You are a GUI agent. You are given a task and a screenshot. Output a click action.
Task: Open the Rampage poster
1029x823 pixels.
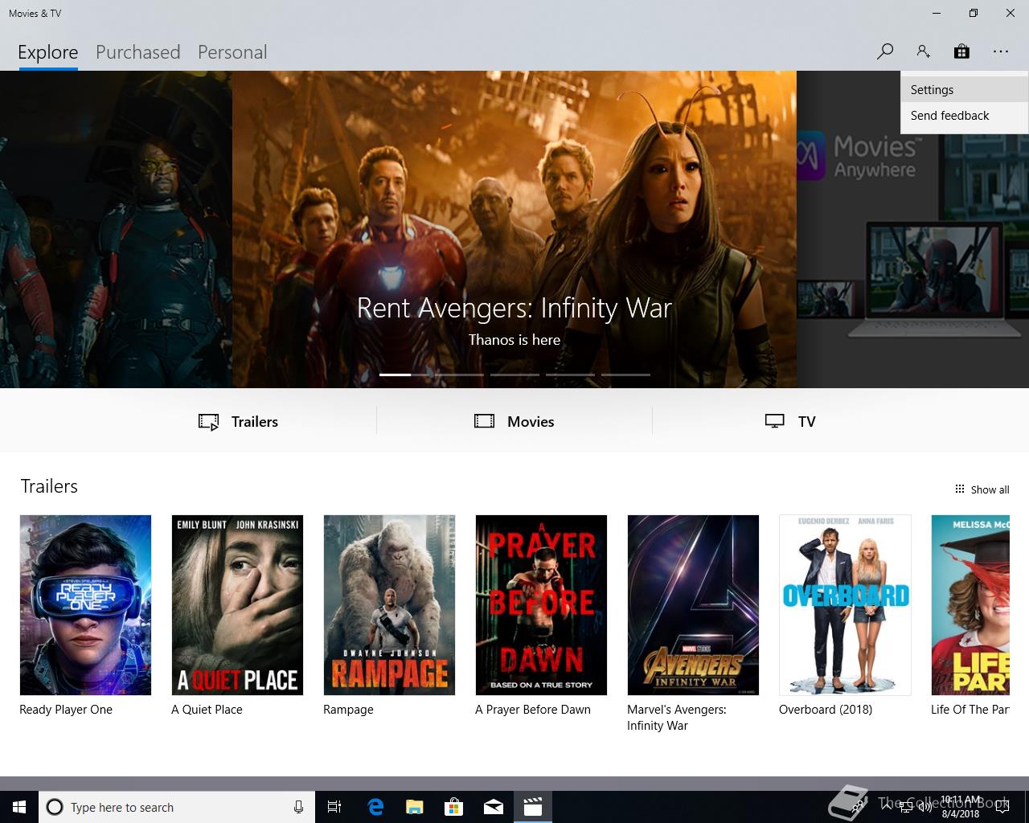click(x=389, y=605)
